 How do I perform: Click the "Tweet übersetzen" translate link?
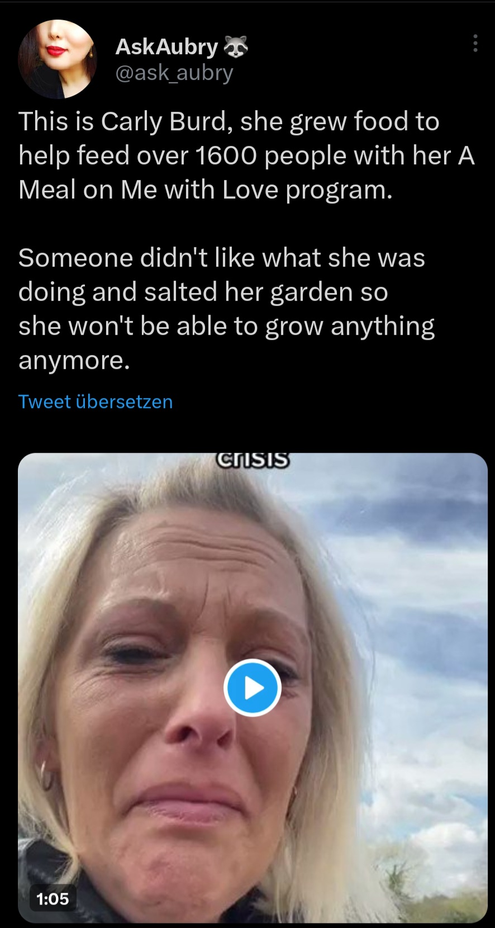(x=96, y=401)
